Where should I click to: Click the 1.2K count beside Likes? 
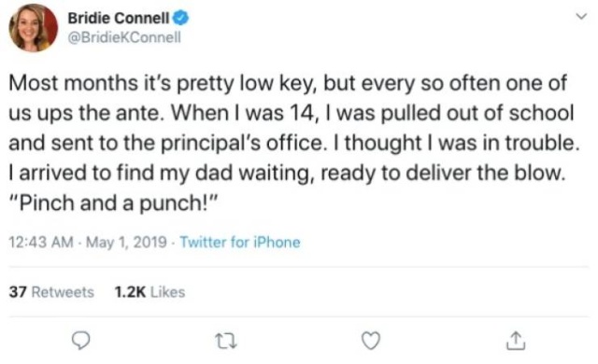[x=130, y=292]
